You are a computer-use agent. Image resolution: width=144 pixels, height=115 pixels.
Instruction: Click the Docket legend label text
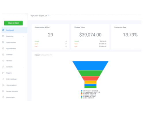[x=90, y=95]
